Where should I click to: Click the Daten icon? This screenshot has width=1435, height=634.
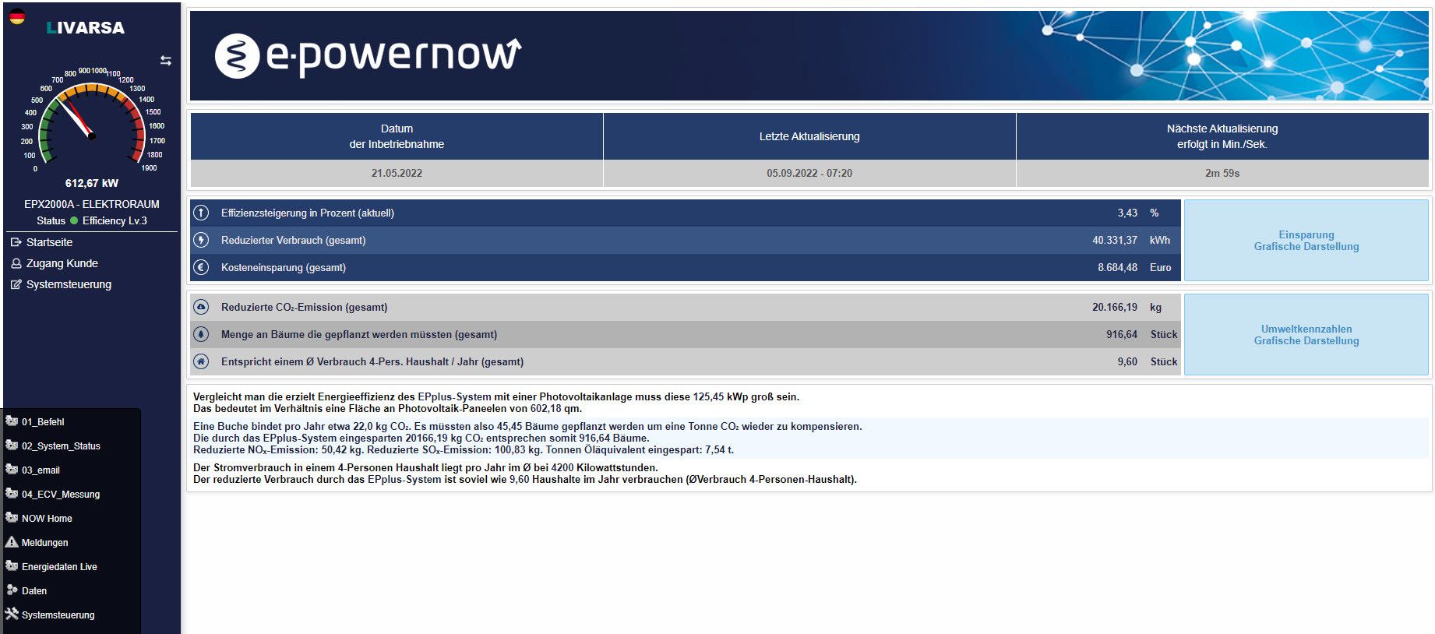pos(12,590)
